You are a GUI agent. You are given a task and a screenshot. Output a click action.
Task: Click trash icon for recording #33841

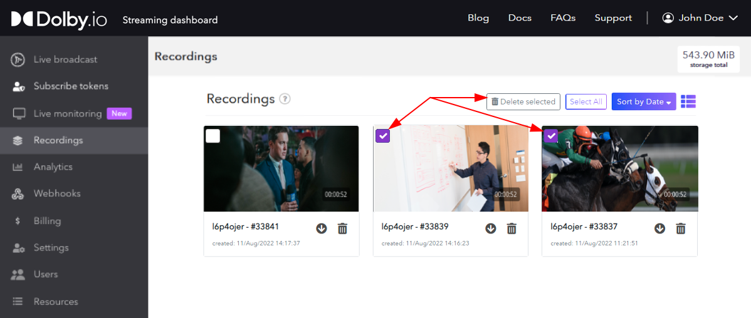tap(342, 228)
